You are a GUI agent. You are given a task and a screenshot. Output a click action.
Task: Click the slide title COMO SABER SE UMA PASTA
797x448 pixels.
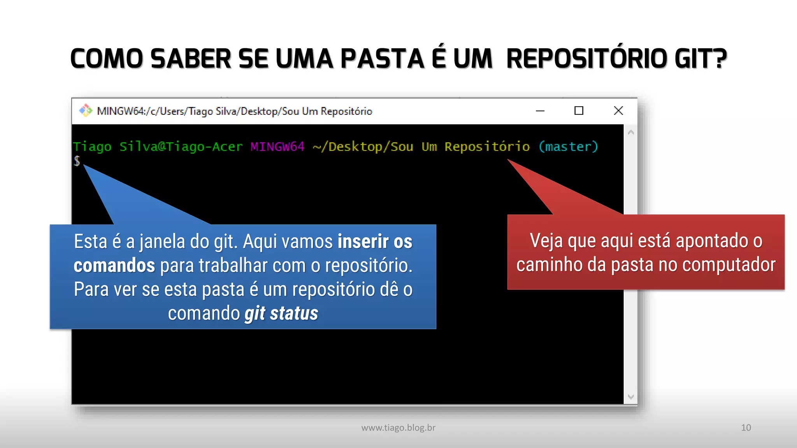[398, 59]
